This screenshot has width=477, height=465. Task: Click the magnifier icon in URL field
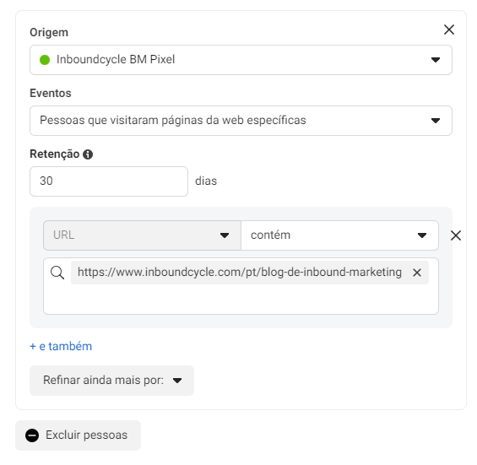[x=57, y=273]
